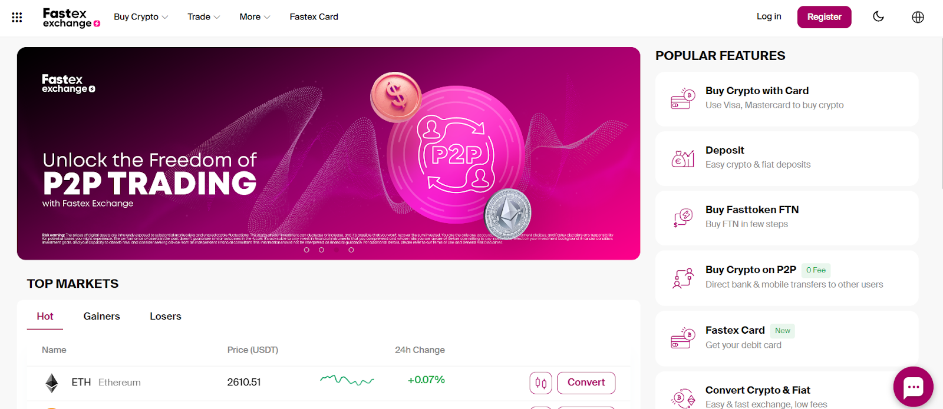The width and height of the screenshot is (943, 409).
Task: Switch to the Gainers tab
Action: point(101,316)
